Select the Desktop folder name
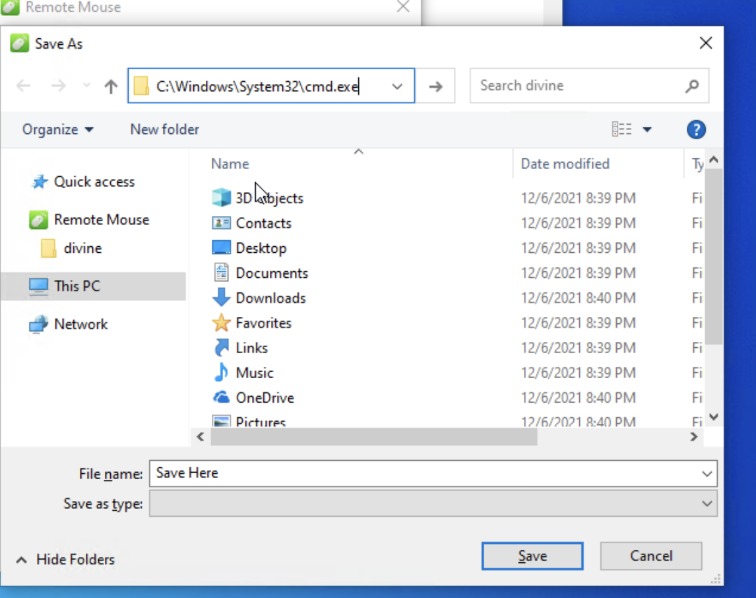 (261, 248)
